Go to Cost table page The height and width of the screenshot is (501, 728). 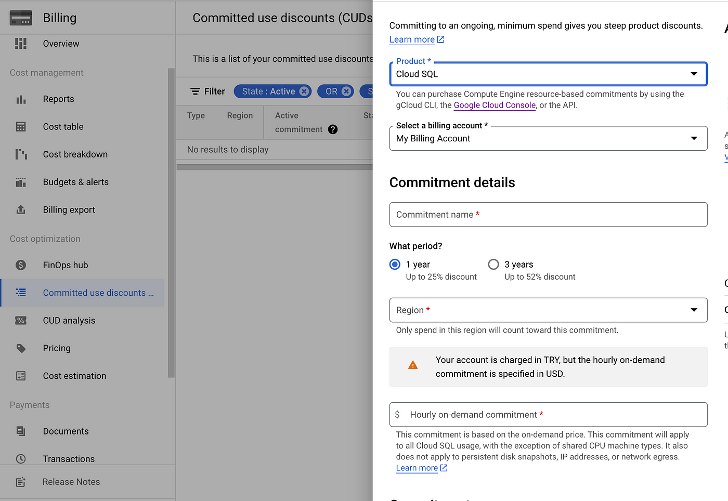pos(83,127)
